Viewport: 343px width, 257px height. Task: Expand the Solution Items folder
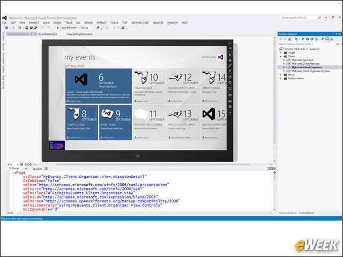pyautogui.click(x=280, y=78)
